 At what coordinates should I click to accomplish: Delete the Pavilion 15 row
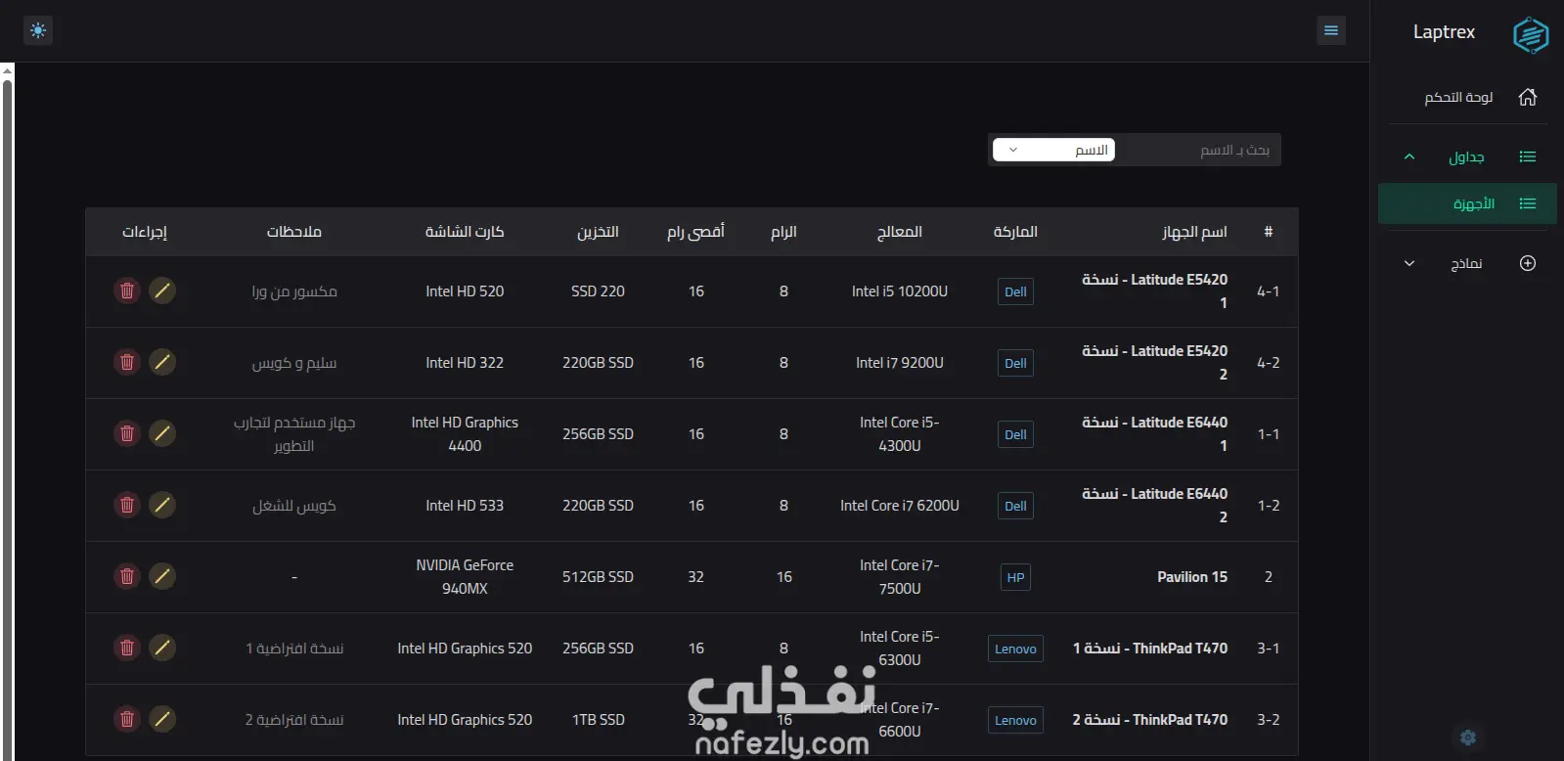127,576
